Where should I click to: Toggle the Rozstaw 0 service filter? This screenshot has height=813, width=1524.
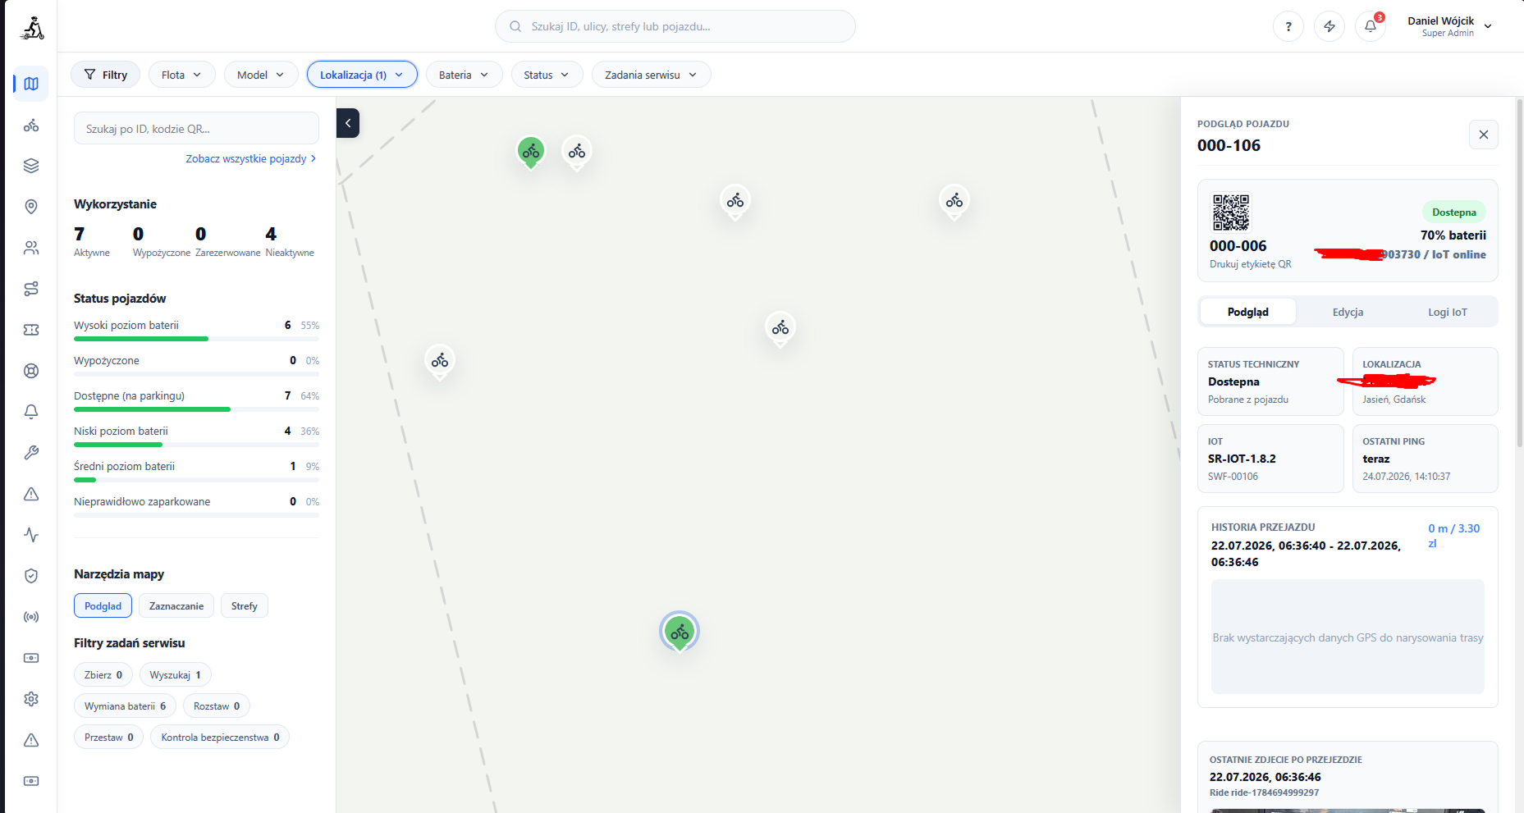click(x=217, y=706)
